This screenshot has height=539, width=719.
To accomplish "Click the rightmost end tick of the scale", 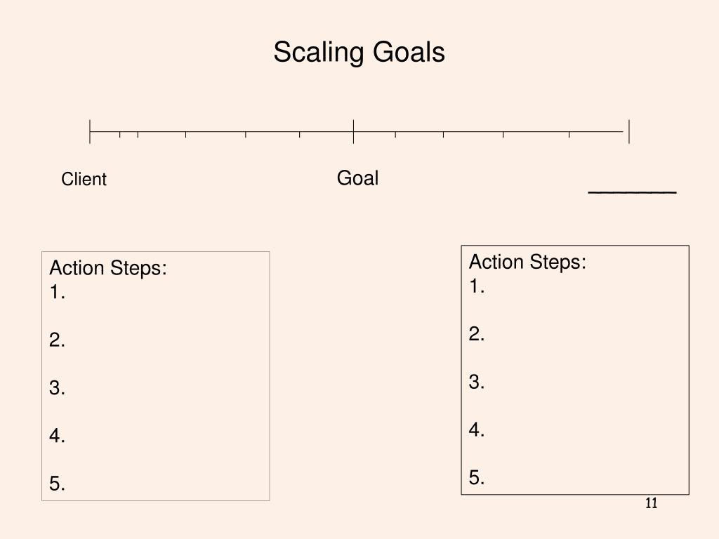I will coord(628,131).
